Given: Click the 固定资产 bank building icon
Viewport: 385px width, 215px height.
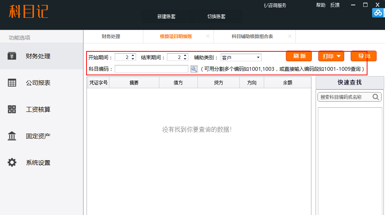Looking at the screenshot, I should point(12,136).
